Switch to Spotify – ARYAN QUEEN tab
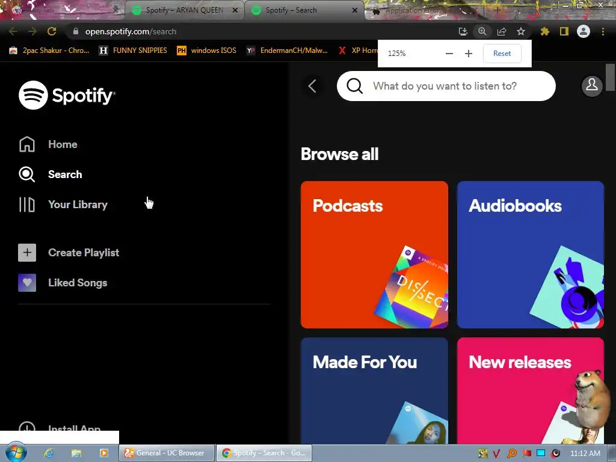This screenshot has height=462, width=616. (x=183, y=11)
